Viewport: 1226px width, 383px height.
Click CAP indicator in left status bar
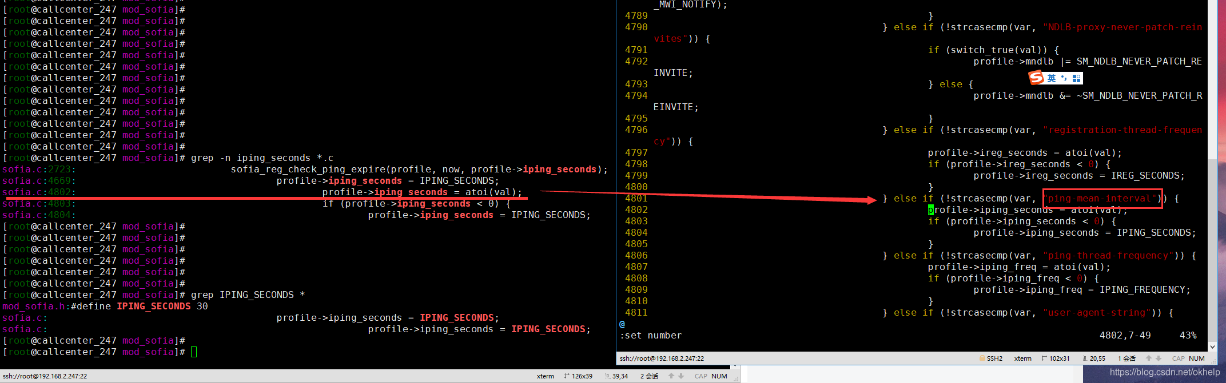point(700,376)
